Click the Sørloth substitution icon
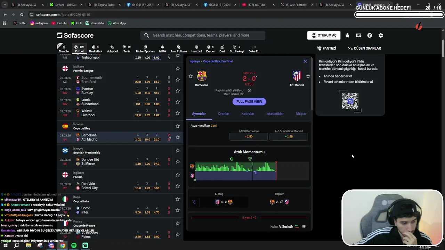The width and height of the screenshot is (445, 250). pyautogui.click(x=297, y=227)
